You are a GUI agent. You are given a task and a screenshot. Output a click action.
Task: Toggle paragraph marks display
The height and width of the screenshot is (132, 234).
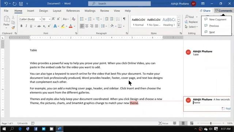124,19
